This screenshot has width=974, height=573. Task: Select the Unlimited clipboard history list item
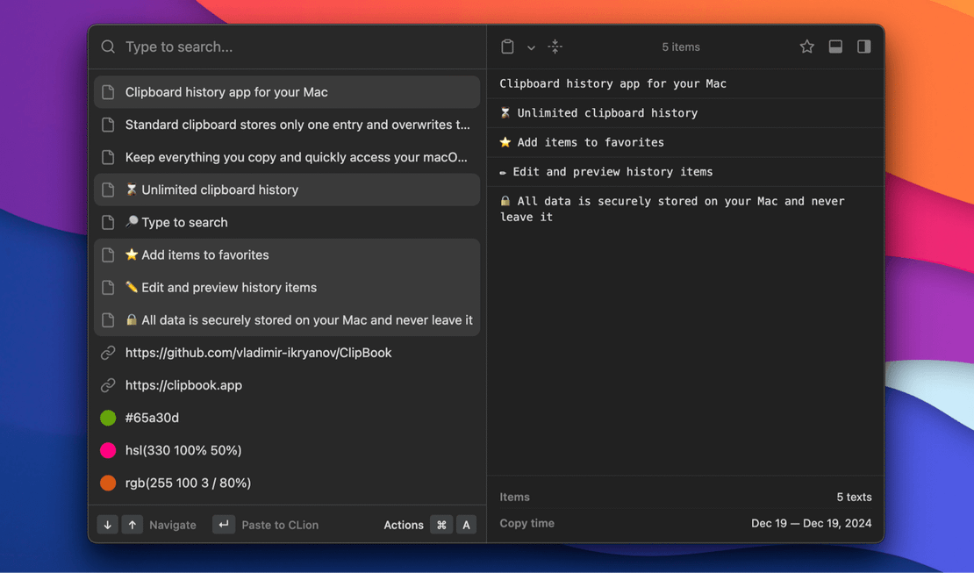pos(287,190)
